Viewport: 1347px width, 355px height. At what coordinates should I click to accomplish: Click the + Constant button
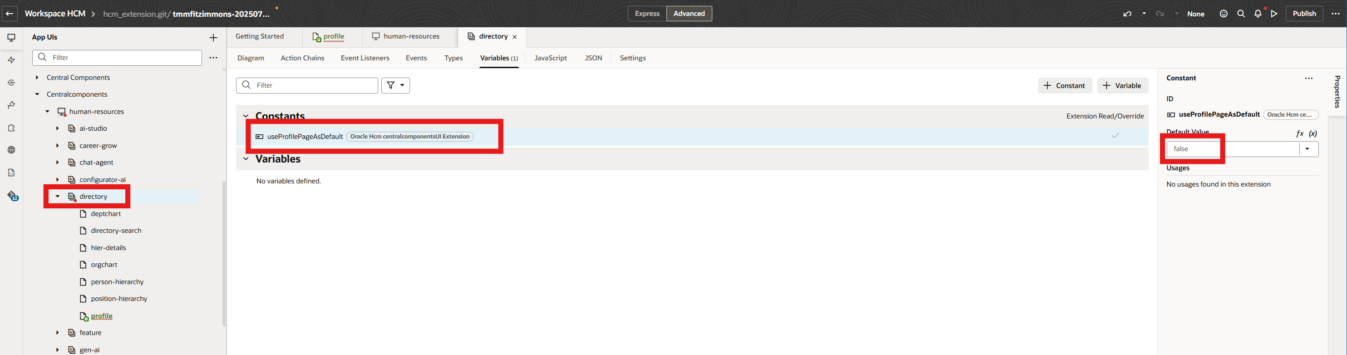tap(1065, 86)
